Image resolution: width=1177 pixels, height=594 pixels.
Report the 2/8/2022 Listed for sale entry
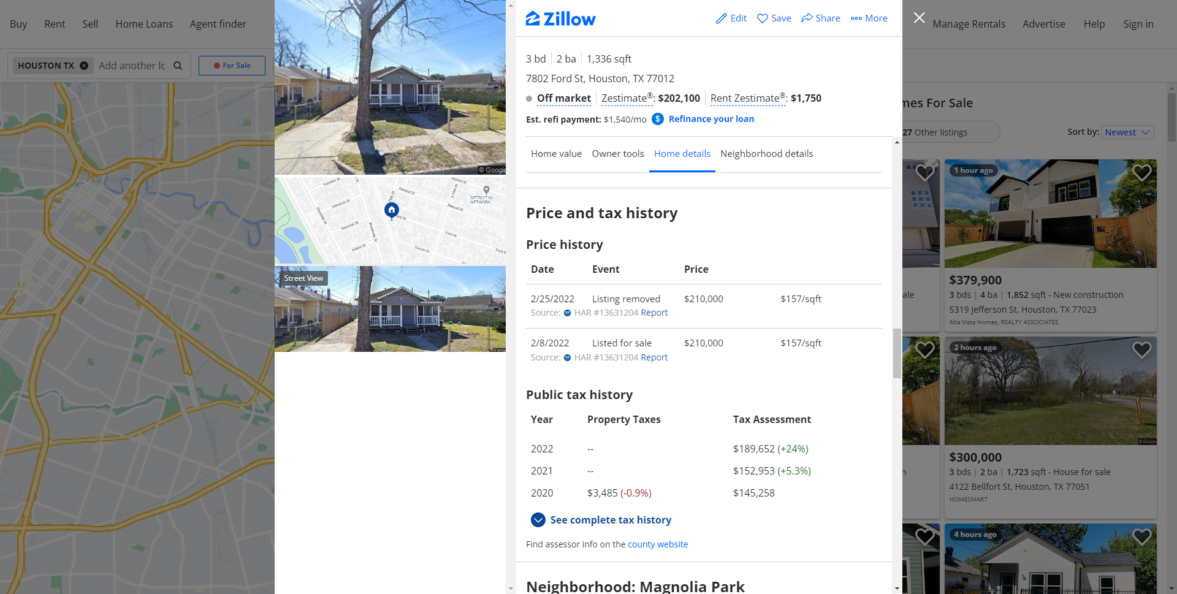tap(654, 357)
